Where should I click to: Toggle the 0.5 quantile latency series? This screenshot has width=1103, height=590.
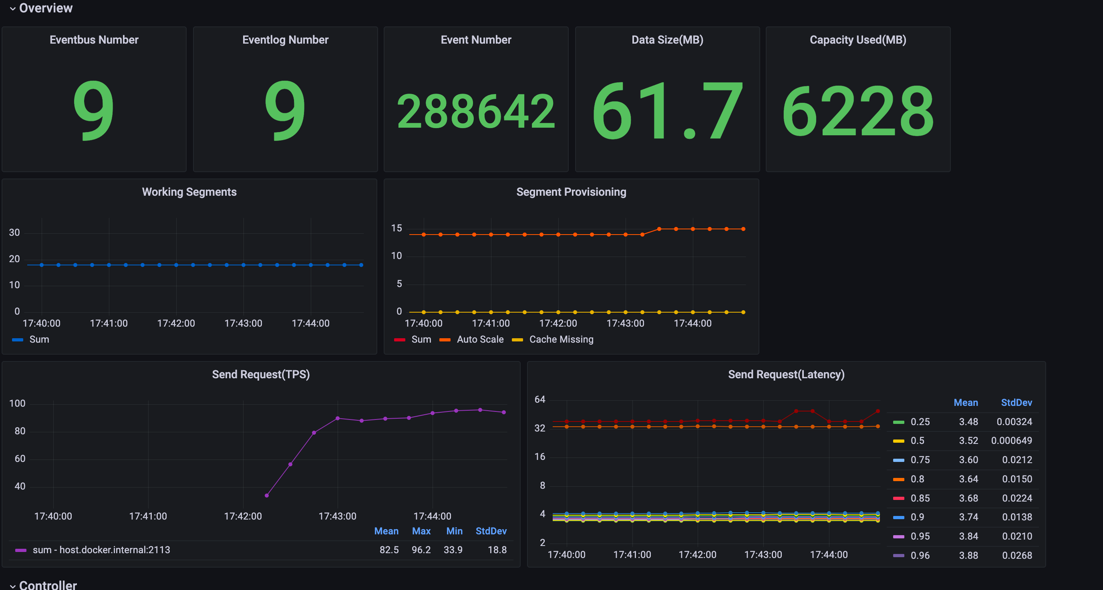click(x=917, y=441)
